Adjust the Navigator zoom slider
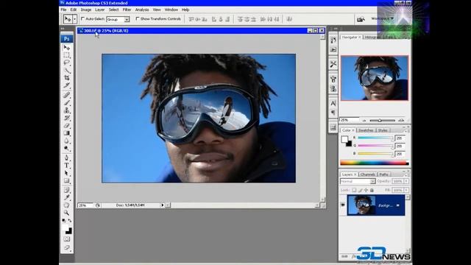Screen dimensions: 471x265 [x=380, y=121]
